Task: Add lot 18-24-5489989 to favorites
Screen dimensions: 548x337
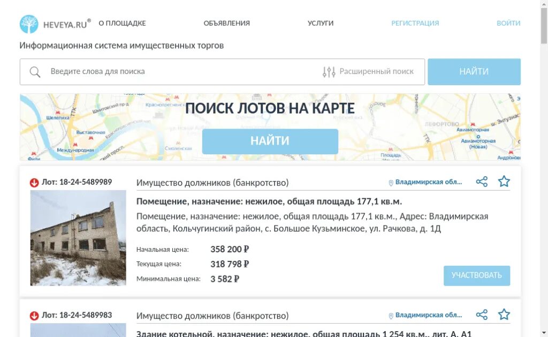Action: (x=504, y=181)
